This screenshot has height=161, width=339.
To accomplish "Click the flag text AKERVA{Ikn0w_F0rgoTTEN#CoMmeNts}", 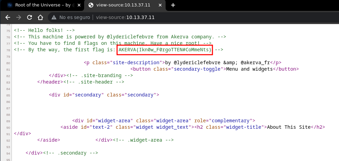I will click(165, 50).
